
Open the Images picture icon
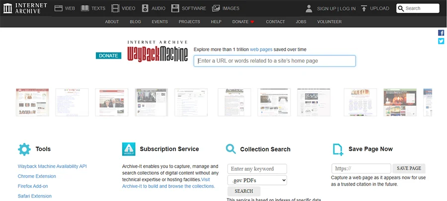coord(216,8)
